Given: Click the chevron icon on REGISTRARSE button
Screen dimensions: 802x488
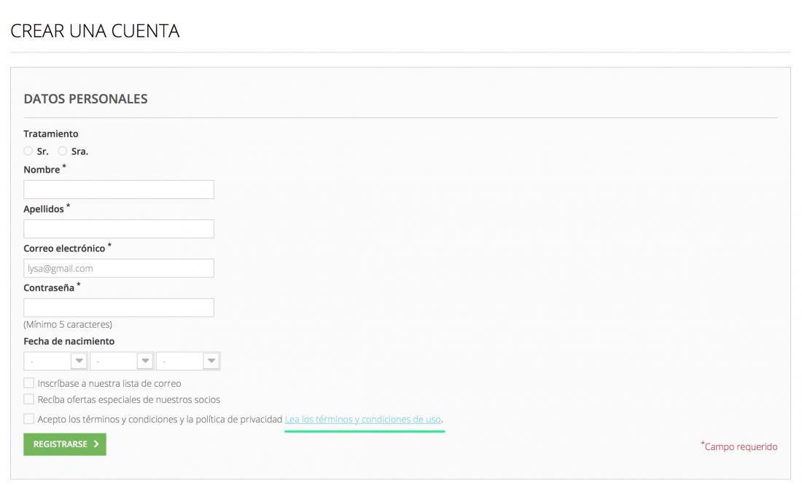Looking at the screenshot, I should point(96,444).
